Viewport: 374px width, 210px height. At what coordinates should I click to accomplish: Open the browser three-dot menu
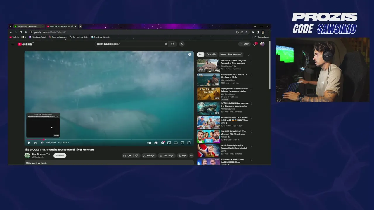pos(268,32)
